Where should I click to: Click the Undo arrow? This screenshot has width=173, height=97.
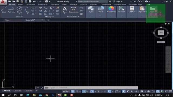click(34, 1)
